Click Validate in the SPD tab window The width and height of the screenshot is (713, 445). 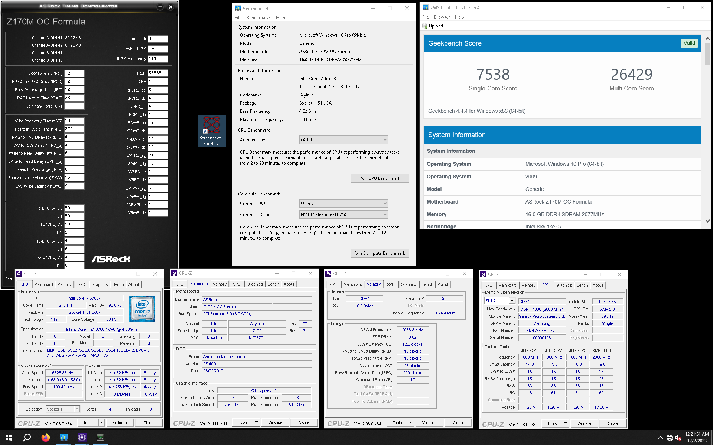584,423
